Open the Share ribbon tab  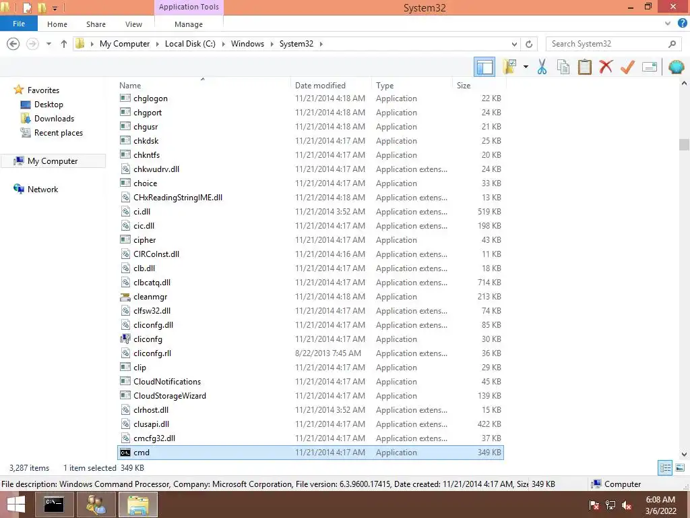click(96, 24)
